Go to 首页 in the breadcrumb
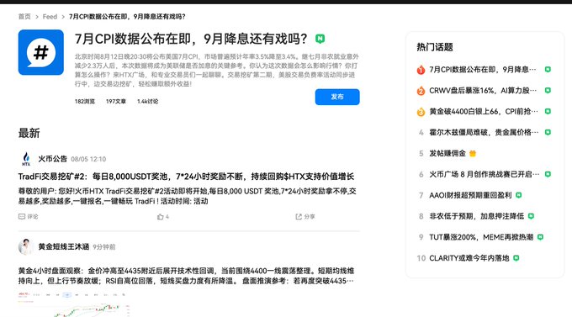Viewport: 572px width, 317px height. click(x=24, y=17)
